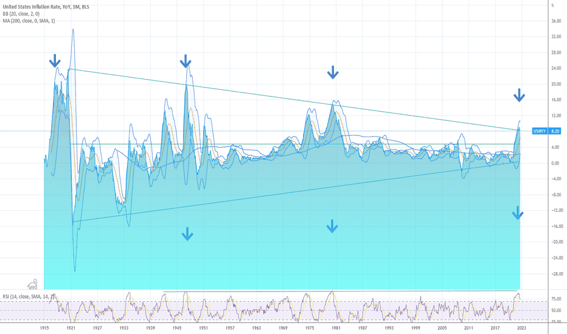567x334 pixels.
Task: Click the 2005 time axis label
Action: 442,328
